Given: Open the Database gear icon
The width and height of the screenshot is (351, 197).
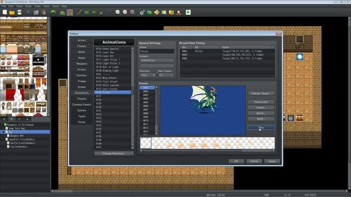Looking at the screenshot, I should [142, 12].
